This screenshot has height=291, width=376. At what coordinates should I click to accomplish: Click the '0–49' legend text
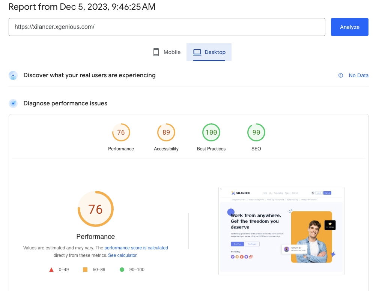[x=64, y=270]
